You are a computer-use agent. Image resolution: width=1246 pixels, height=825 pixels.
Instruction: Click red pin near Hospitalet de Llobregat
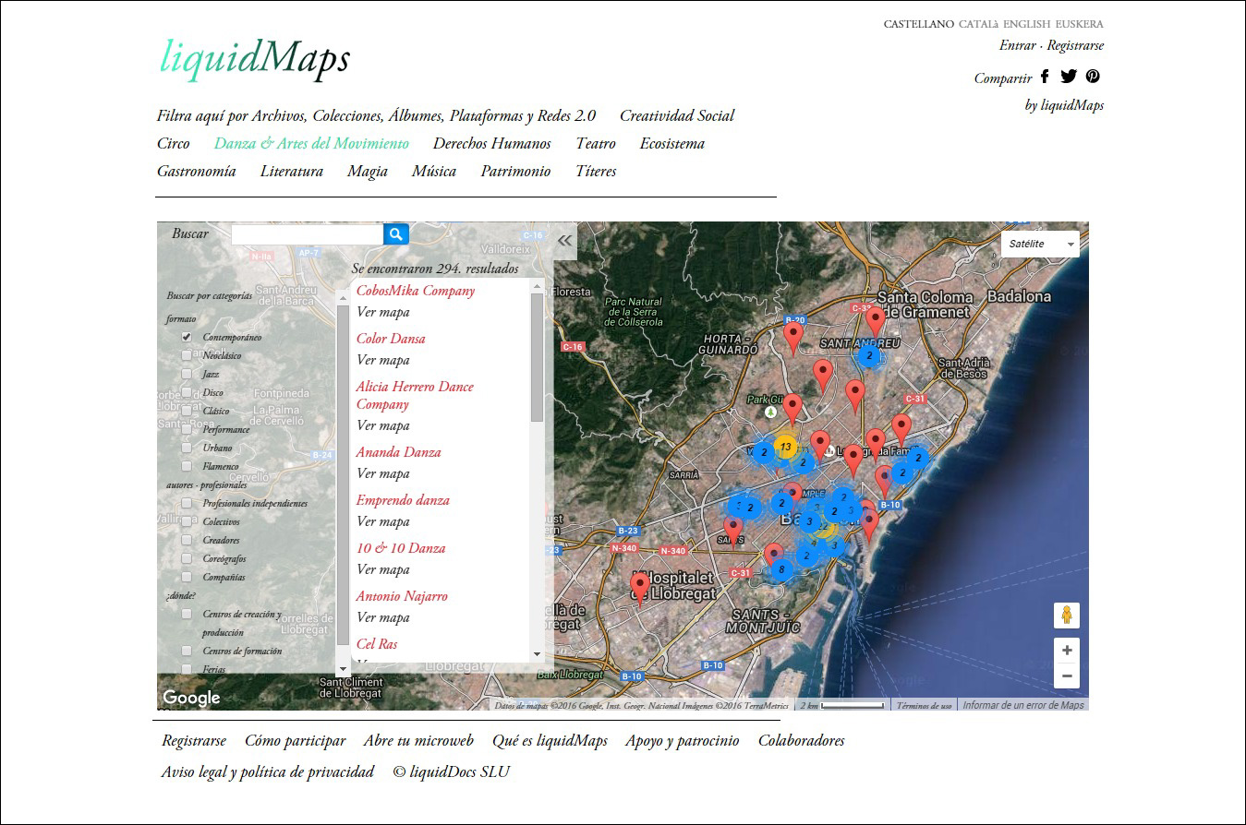[x=639, y=587]
